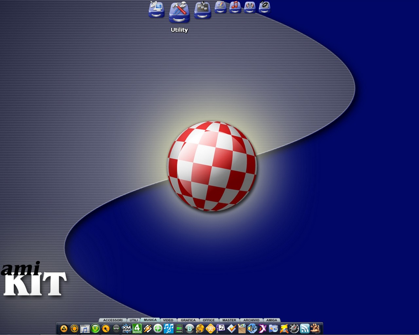Open the network drawer with satellite dish

point(156,10)
